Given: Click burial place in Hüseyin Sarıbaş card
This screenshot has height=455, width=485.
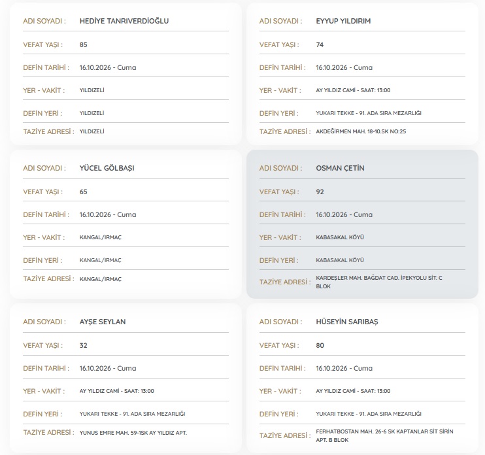Looking at the screenshot, I should tap(369, 414).
